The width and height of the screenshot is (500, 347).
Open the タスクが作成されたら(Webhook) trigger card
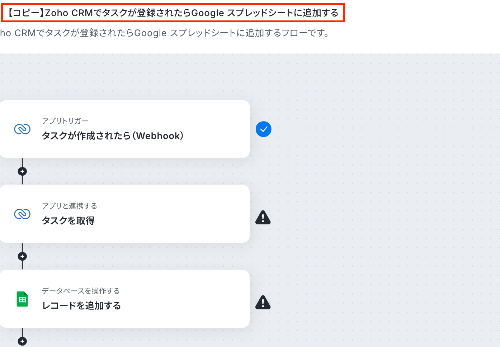(x=125, y=129)
